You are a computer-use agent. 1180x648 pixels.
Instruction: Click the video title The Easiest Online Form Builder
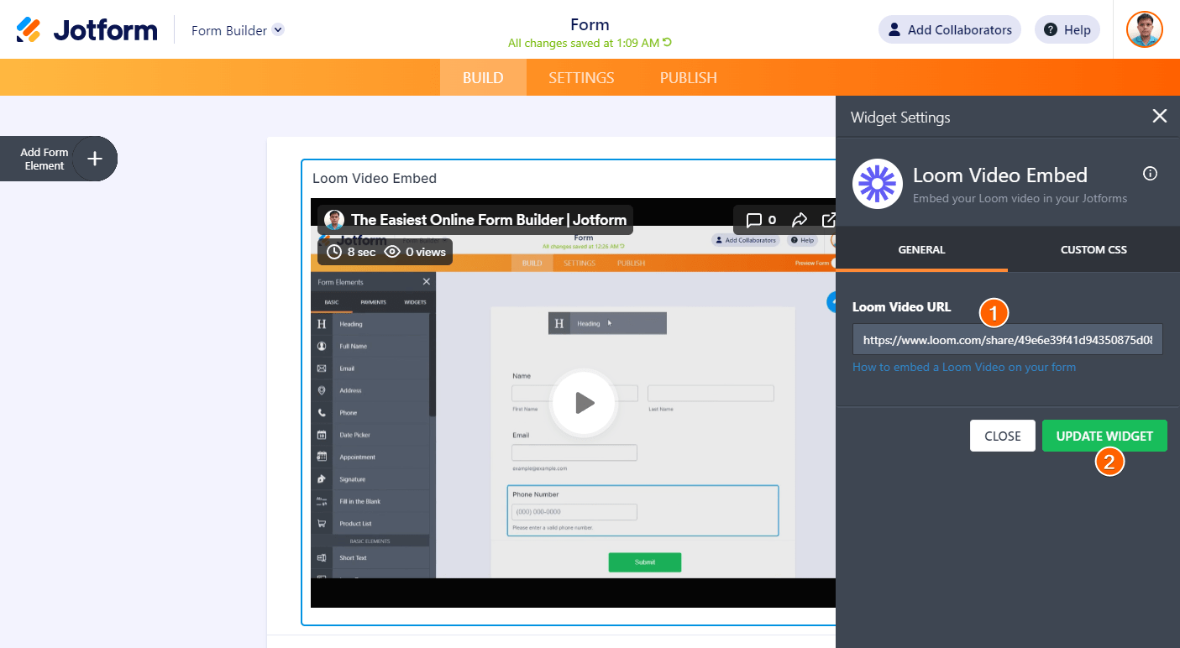[489, 220]
